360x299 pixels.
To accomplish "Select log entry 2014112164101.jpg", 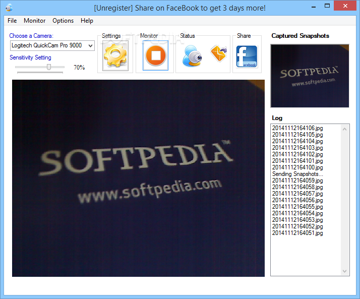I will point(297,161).
